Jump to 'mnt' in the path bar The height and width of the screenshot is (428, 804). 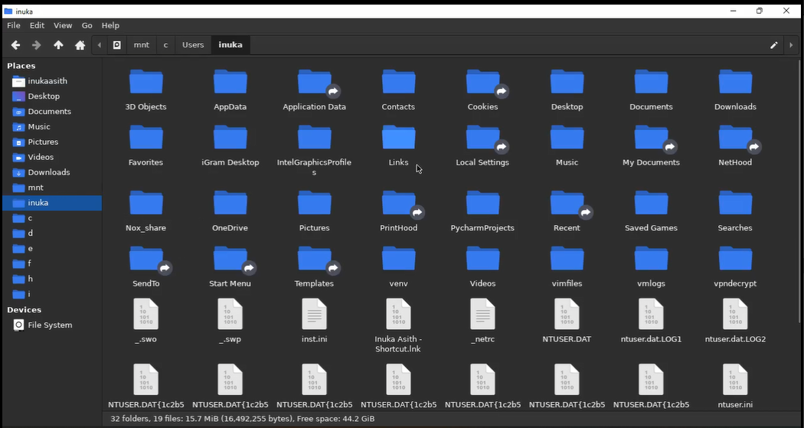[x=142, y=45]
